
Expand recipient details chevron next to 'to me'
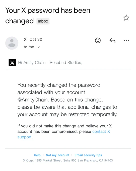[x=39, y=47]
